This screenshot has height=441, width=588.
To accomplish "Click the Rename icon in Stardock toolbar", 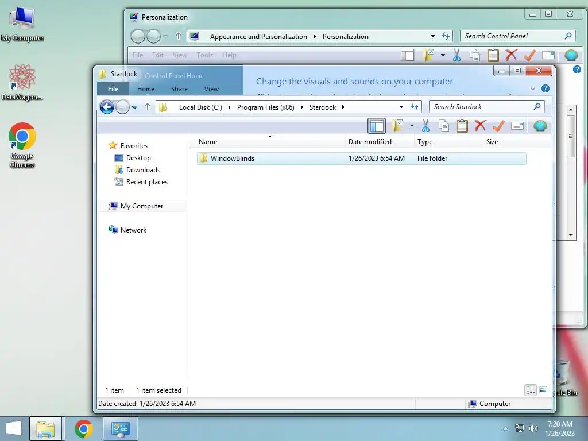I will click(517, 126).
